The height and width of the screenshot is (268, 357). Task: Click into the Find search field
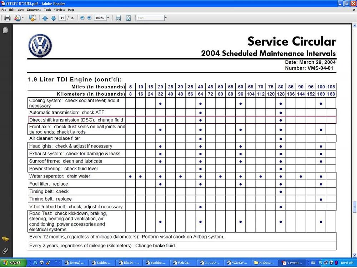click(151, 18)
